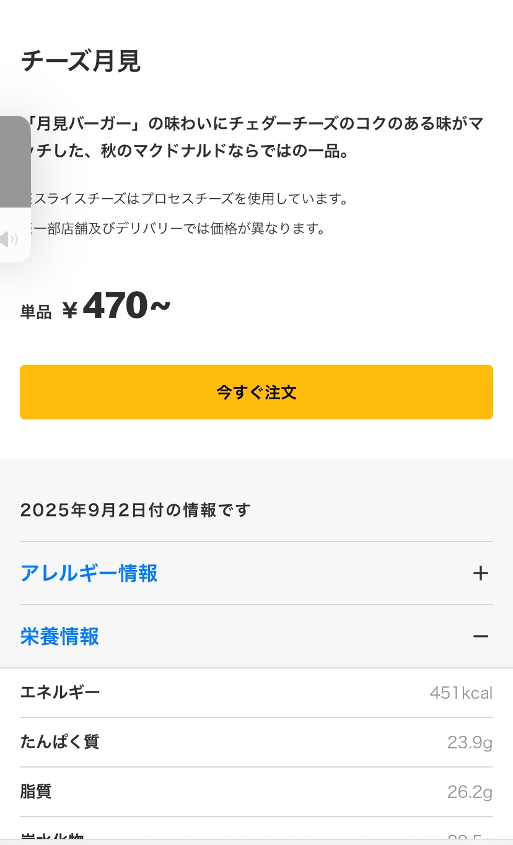The height and width of the screenshot is (845, 513).
Task: Select the たんぱく質 row label
Action: click(59, 742)
